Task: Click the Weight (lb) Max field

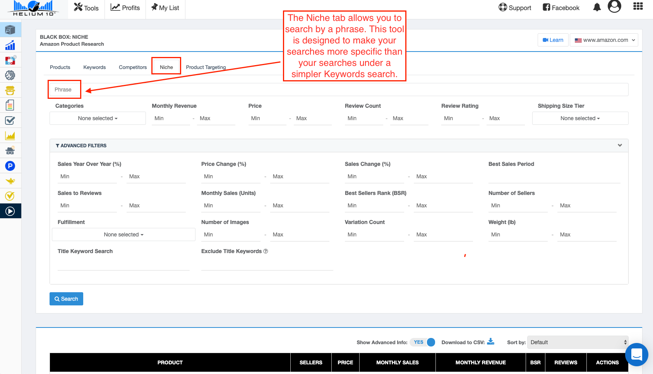Action: click(x=587, y=234)
